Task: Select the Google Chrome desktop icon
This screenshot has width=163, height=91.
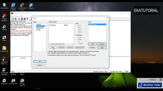Action: [x=22, y=82]
